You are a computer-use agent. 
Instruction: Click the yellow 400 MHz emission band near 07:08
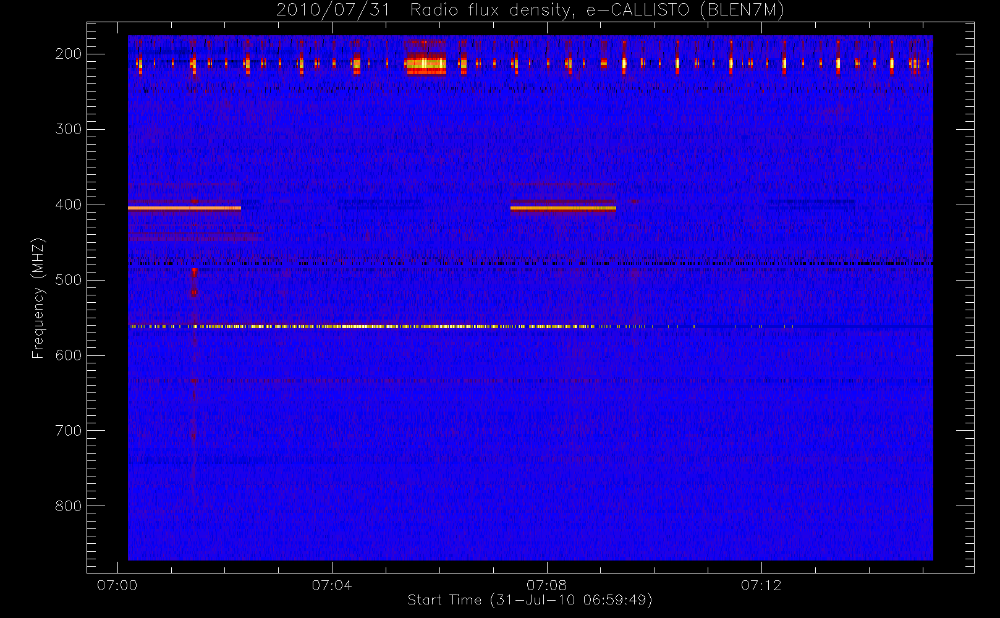[563, 208]
